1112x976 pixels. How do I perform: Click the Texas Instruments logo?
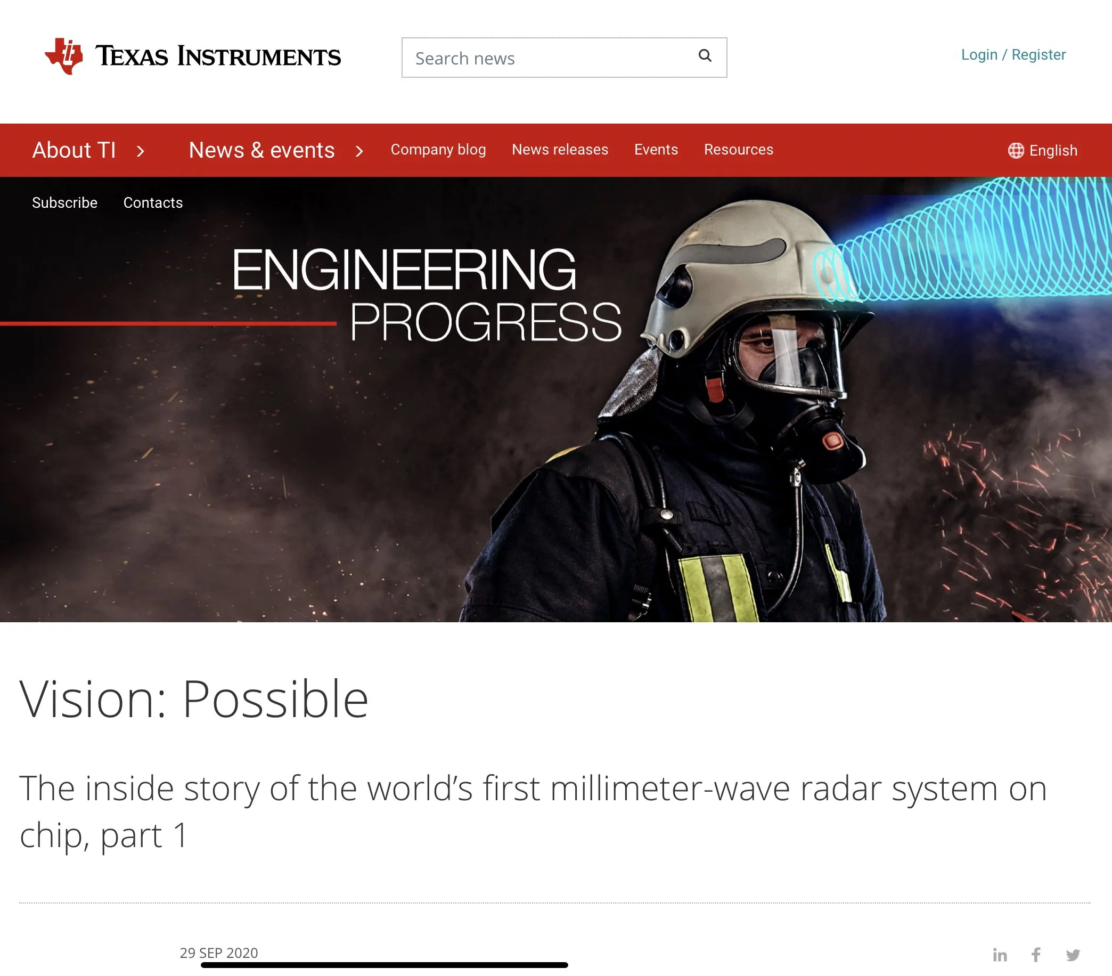pyautogui.click(x=193, y=56)
